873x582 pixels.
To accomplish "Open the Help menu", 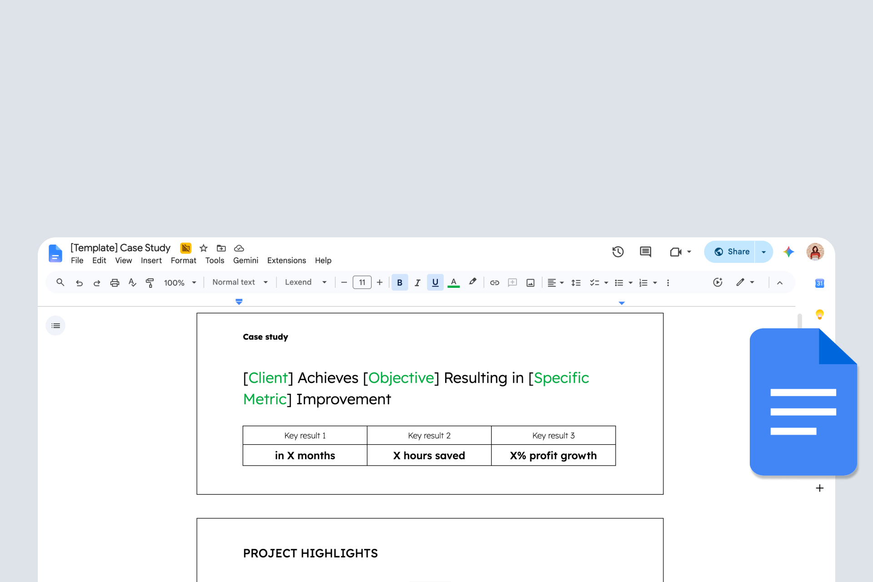I will point(323,261).
